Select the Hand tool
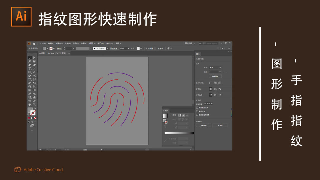Image resolution: width=320 pixels, height=180 pixels. coord(30,105)
